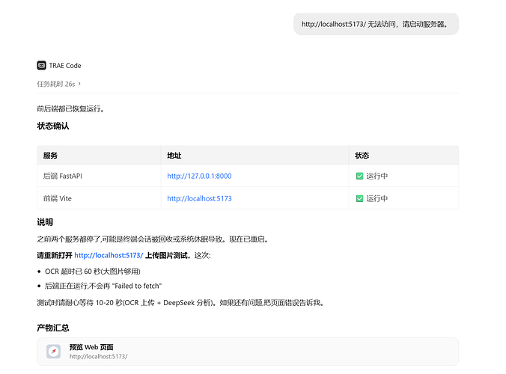The width and height of the screenshot is (506, 374).
Task: Click the gray URL under 预览 Web 页面
Action: (98, 356)
